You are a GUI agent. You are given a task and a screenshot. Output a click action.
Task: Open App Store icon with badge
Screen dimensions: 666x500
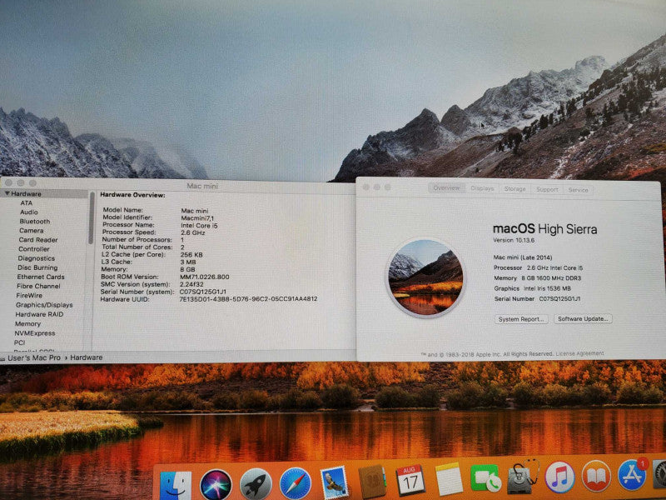tap(633, 474)
